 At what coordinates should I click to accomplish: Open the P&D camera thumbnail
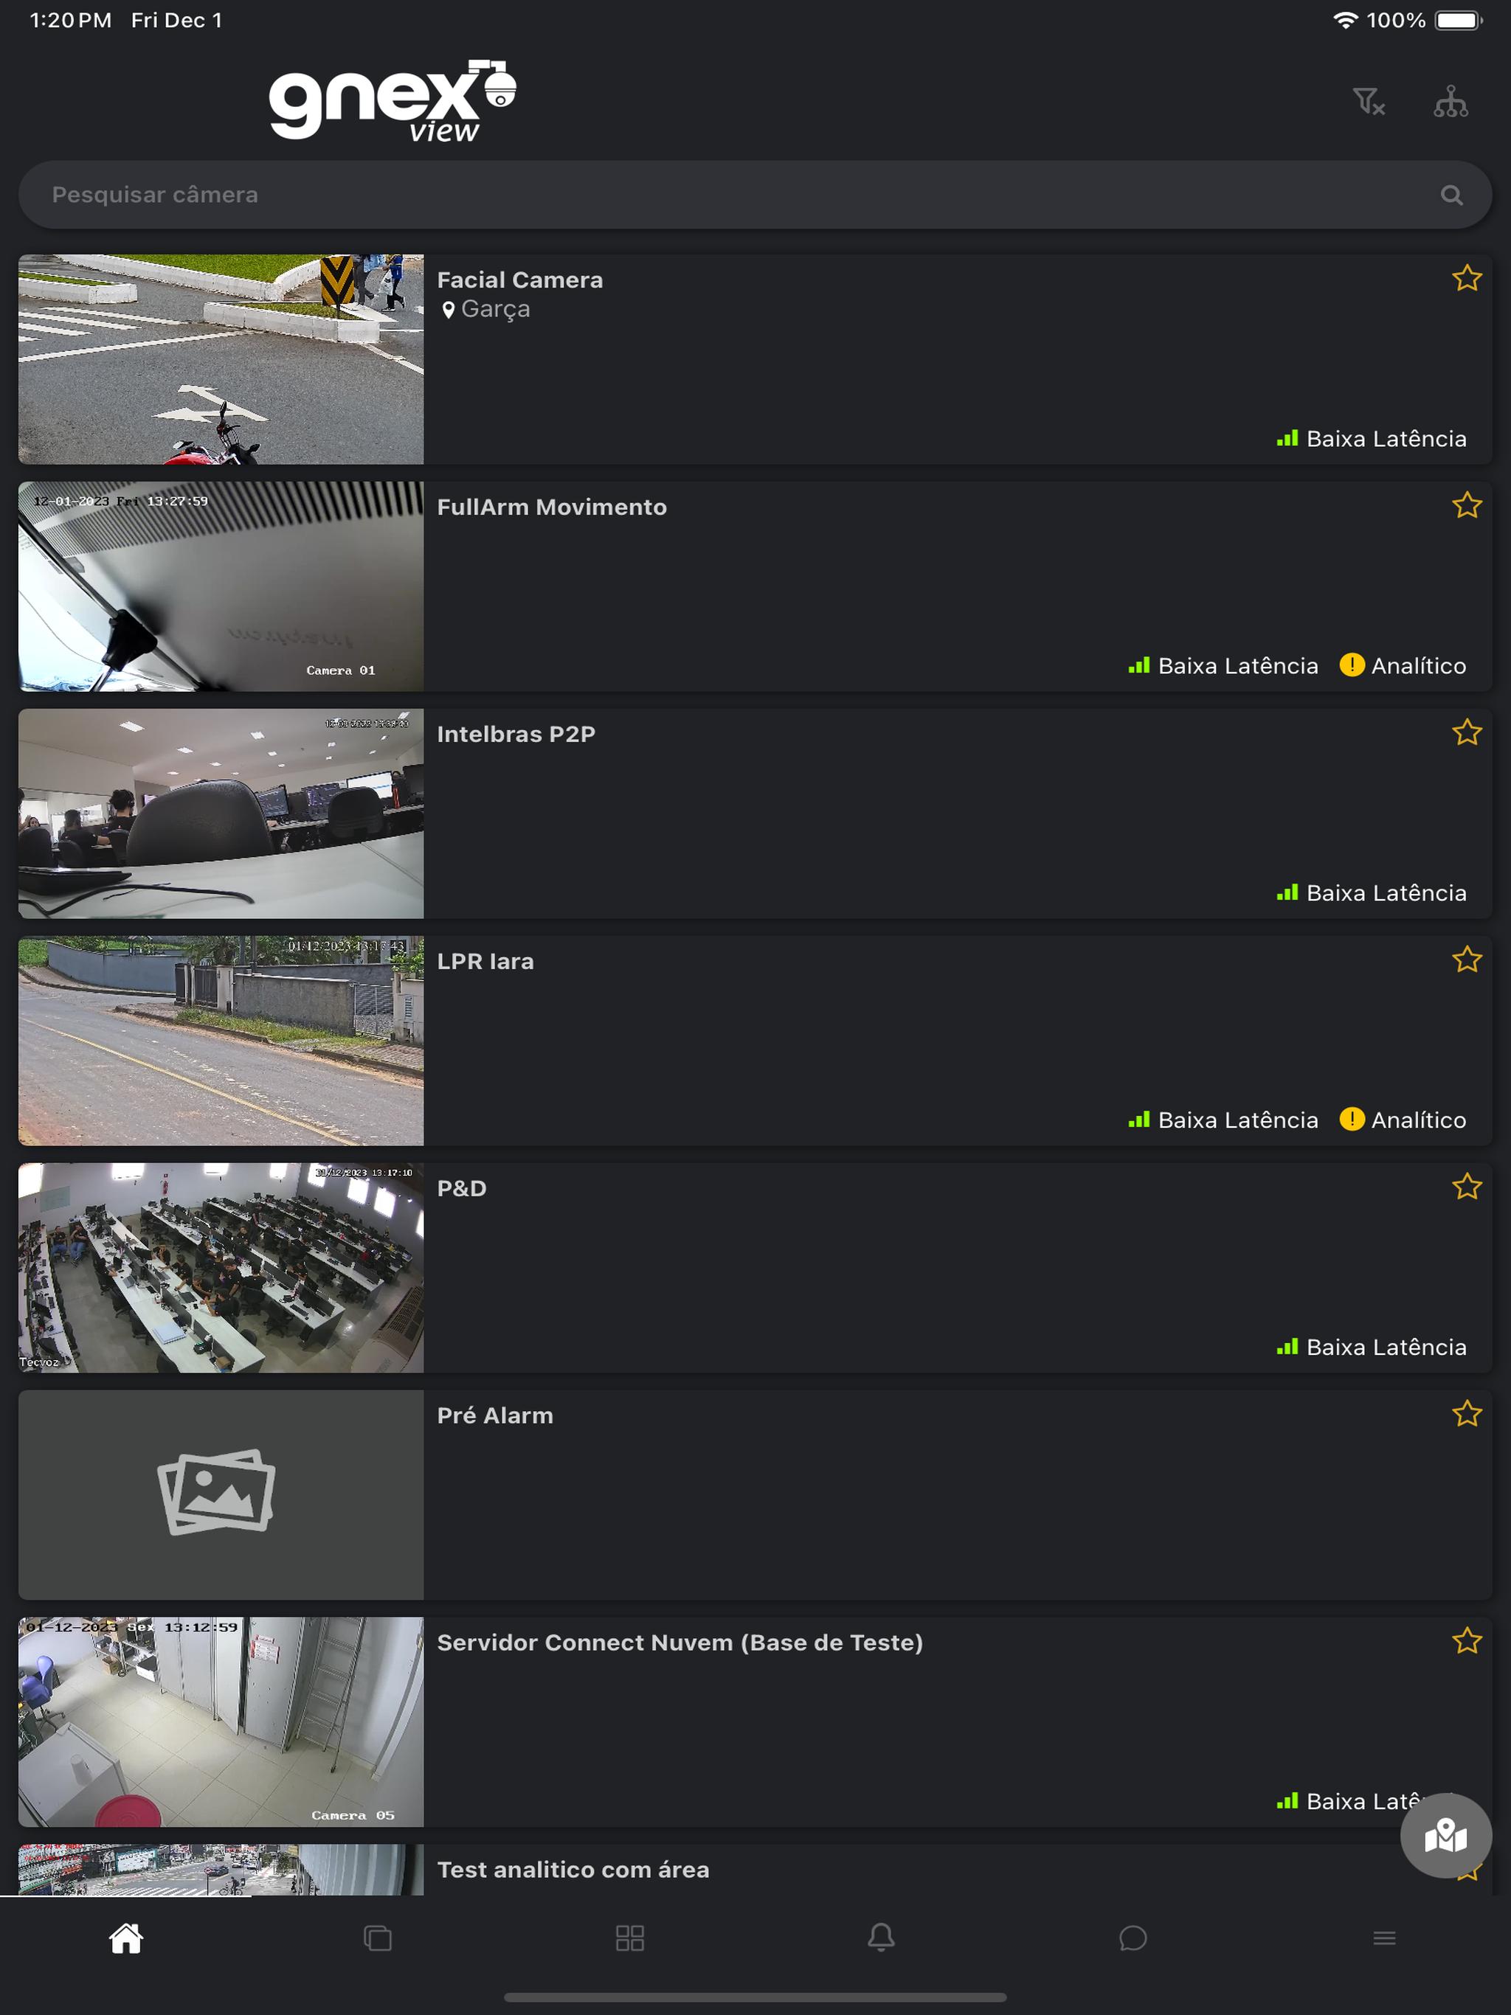click(x=221, y=1267)
